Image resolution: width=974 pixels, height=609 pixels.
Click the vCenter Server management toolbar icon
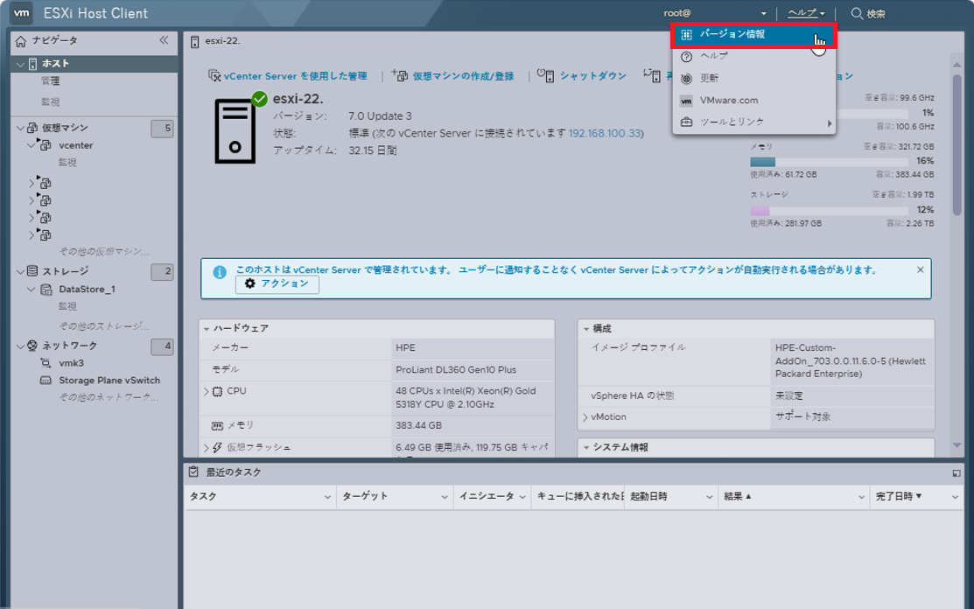[214, 76]
